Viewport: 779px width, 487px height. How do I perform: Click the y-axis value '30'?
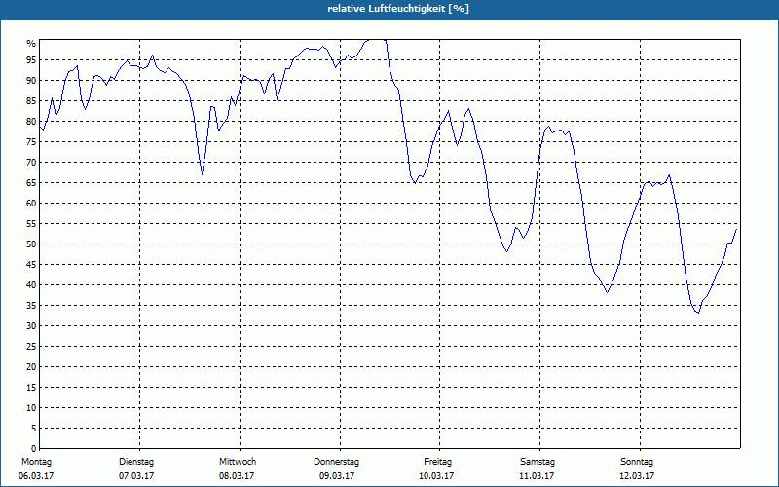[x=31, y=326]
